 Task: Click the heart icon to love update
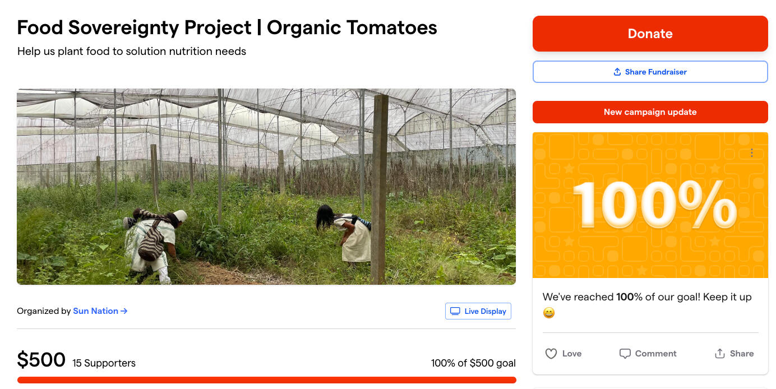coord(551,354)
